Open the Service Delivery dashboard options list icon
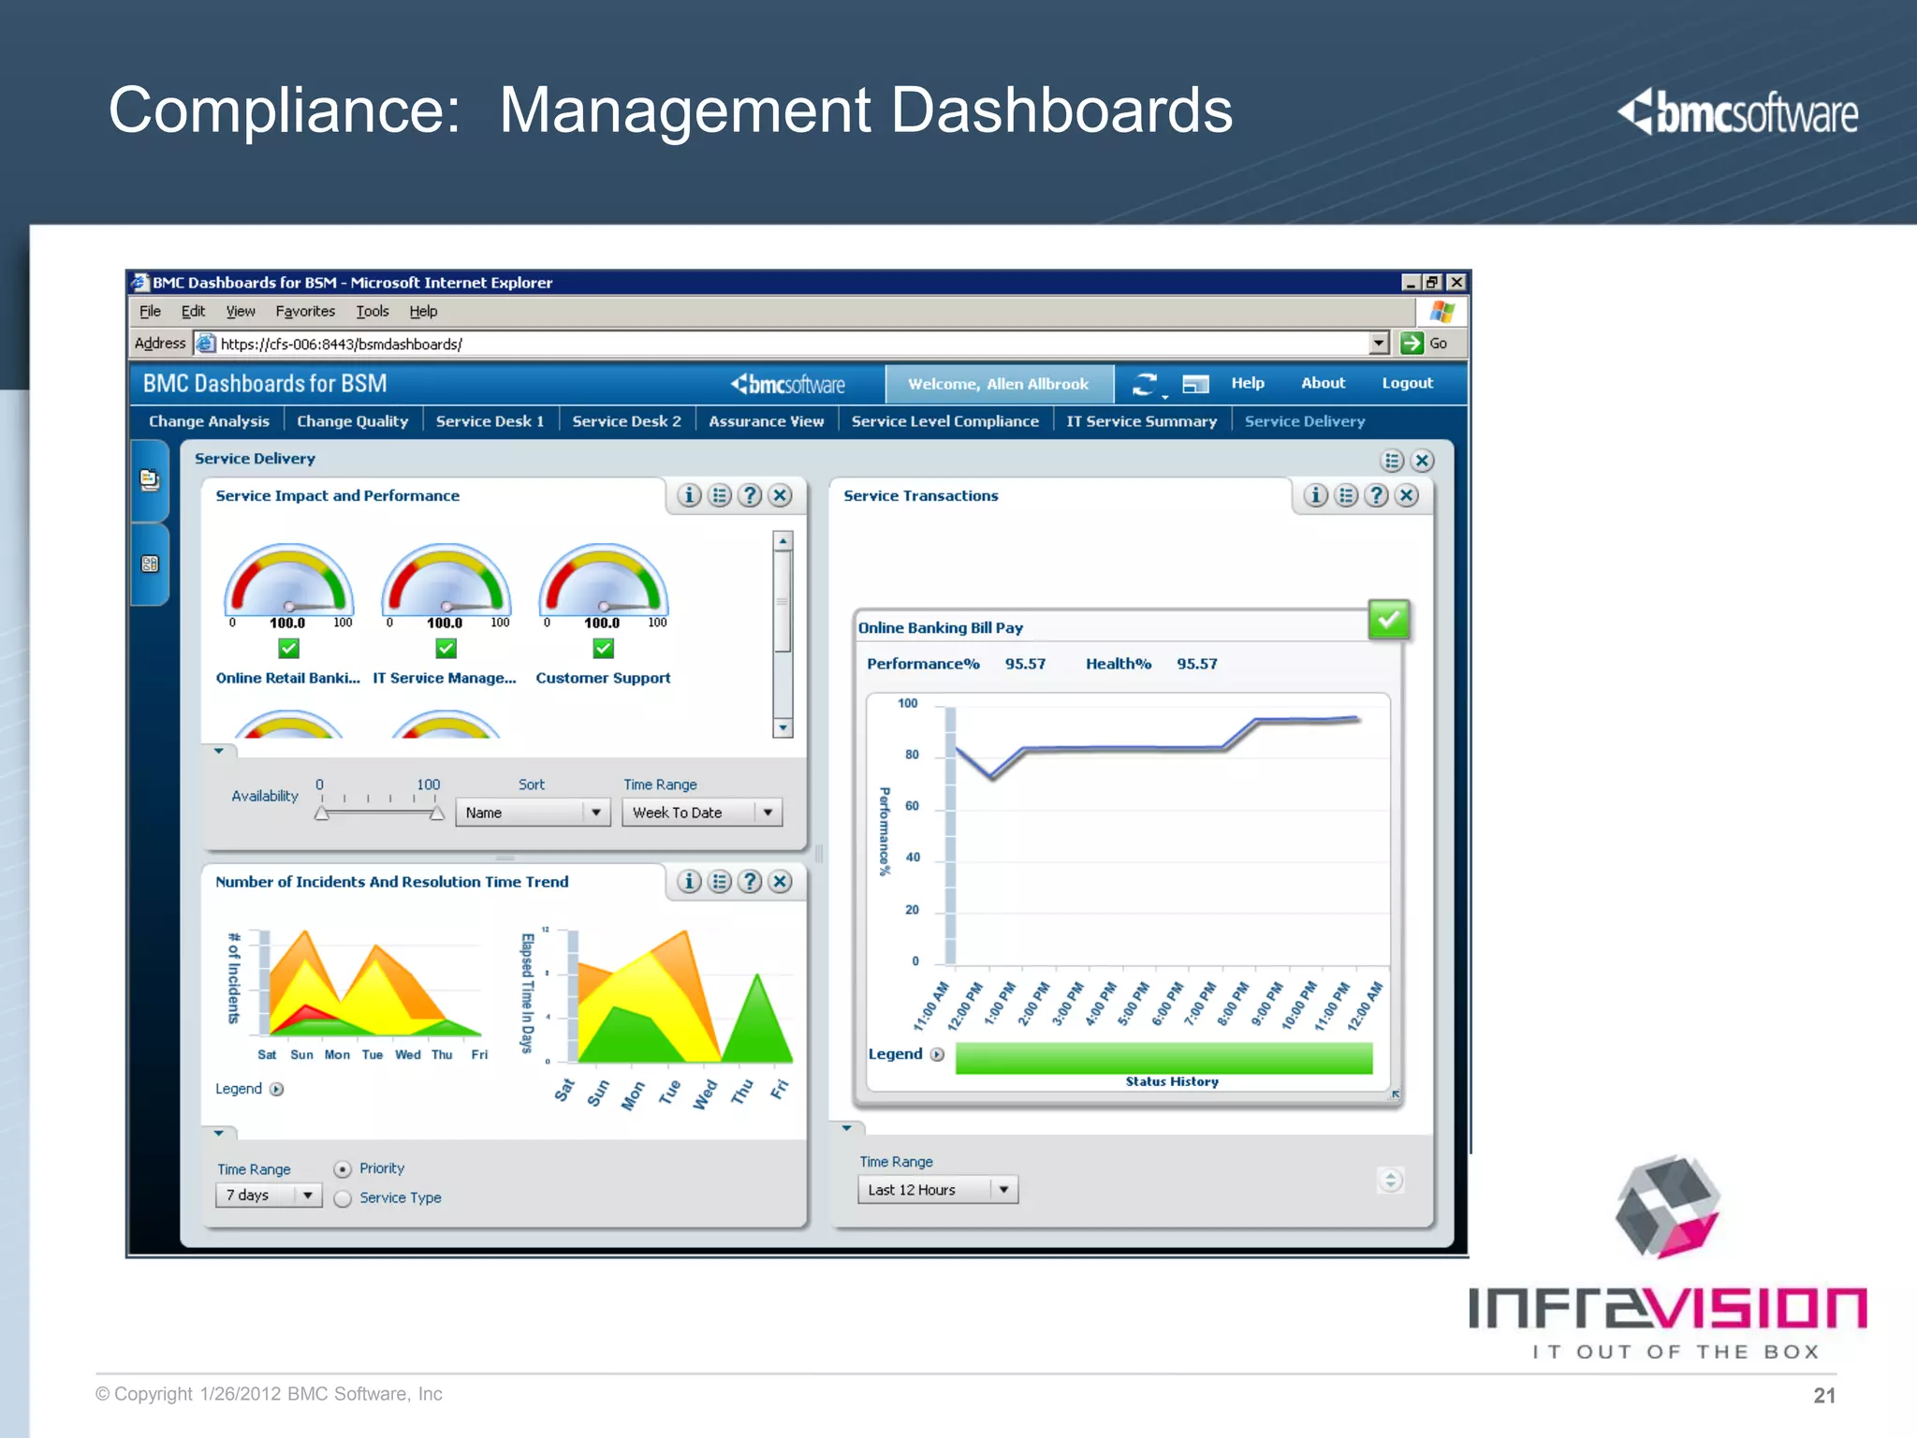Image resolution: width=1917 pixels, height=1438 pixels. [x=1392, y=461]
